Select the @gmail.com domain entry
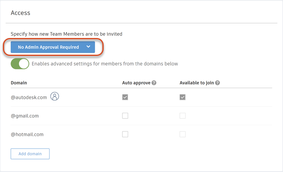The height and width of the screenshot is (172, 283). point(25,116)
